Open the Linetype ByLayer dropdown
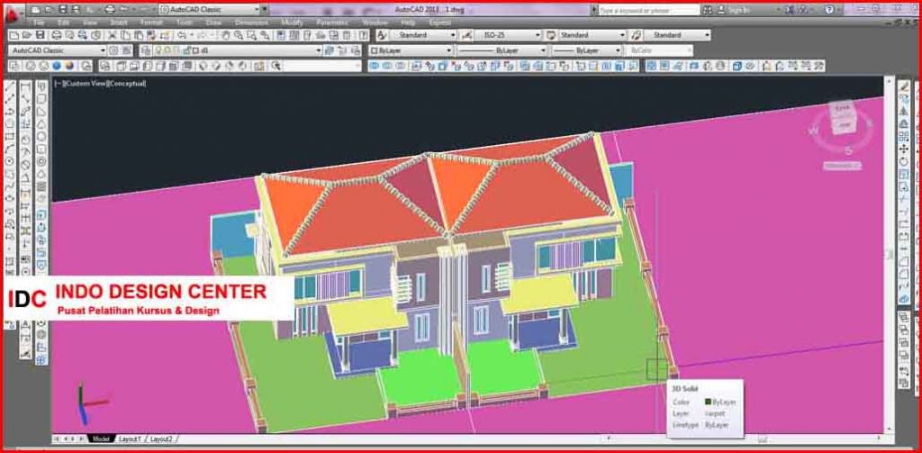The height and width of the screenshot is (453, 922). click(x=543, y=50)
